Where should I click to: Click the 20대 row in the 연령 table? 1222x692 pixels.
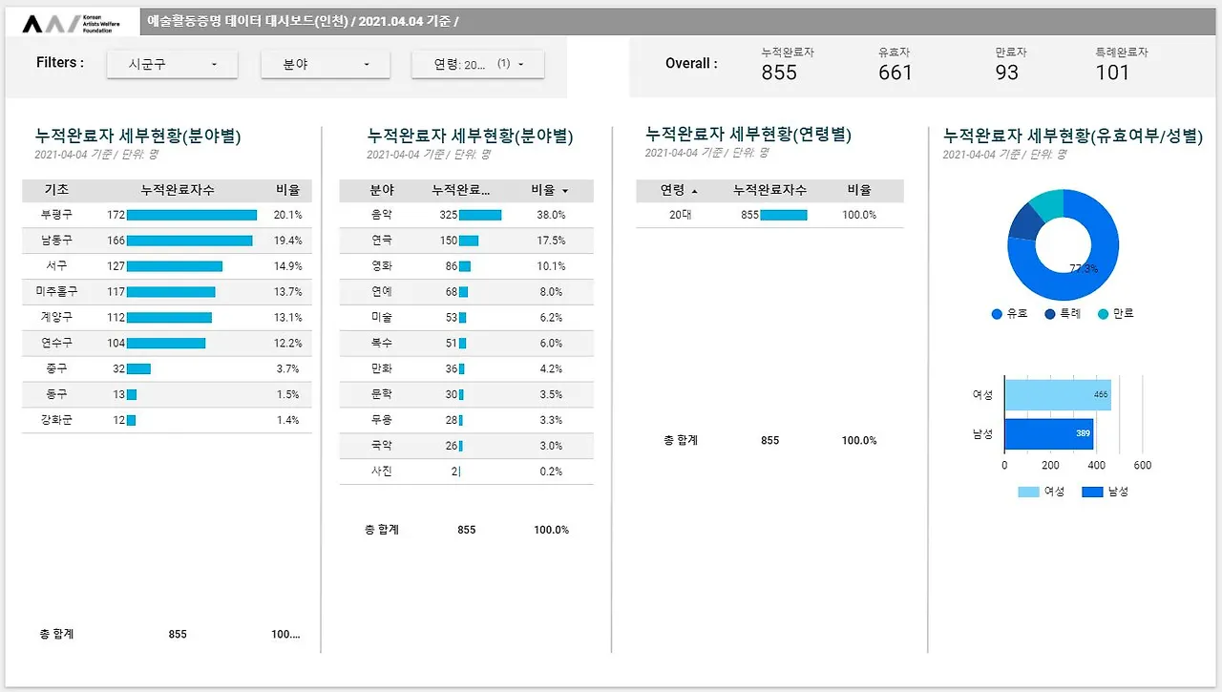pos(769,215)
